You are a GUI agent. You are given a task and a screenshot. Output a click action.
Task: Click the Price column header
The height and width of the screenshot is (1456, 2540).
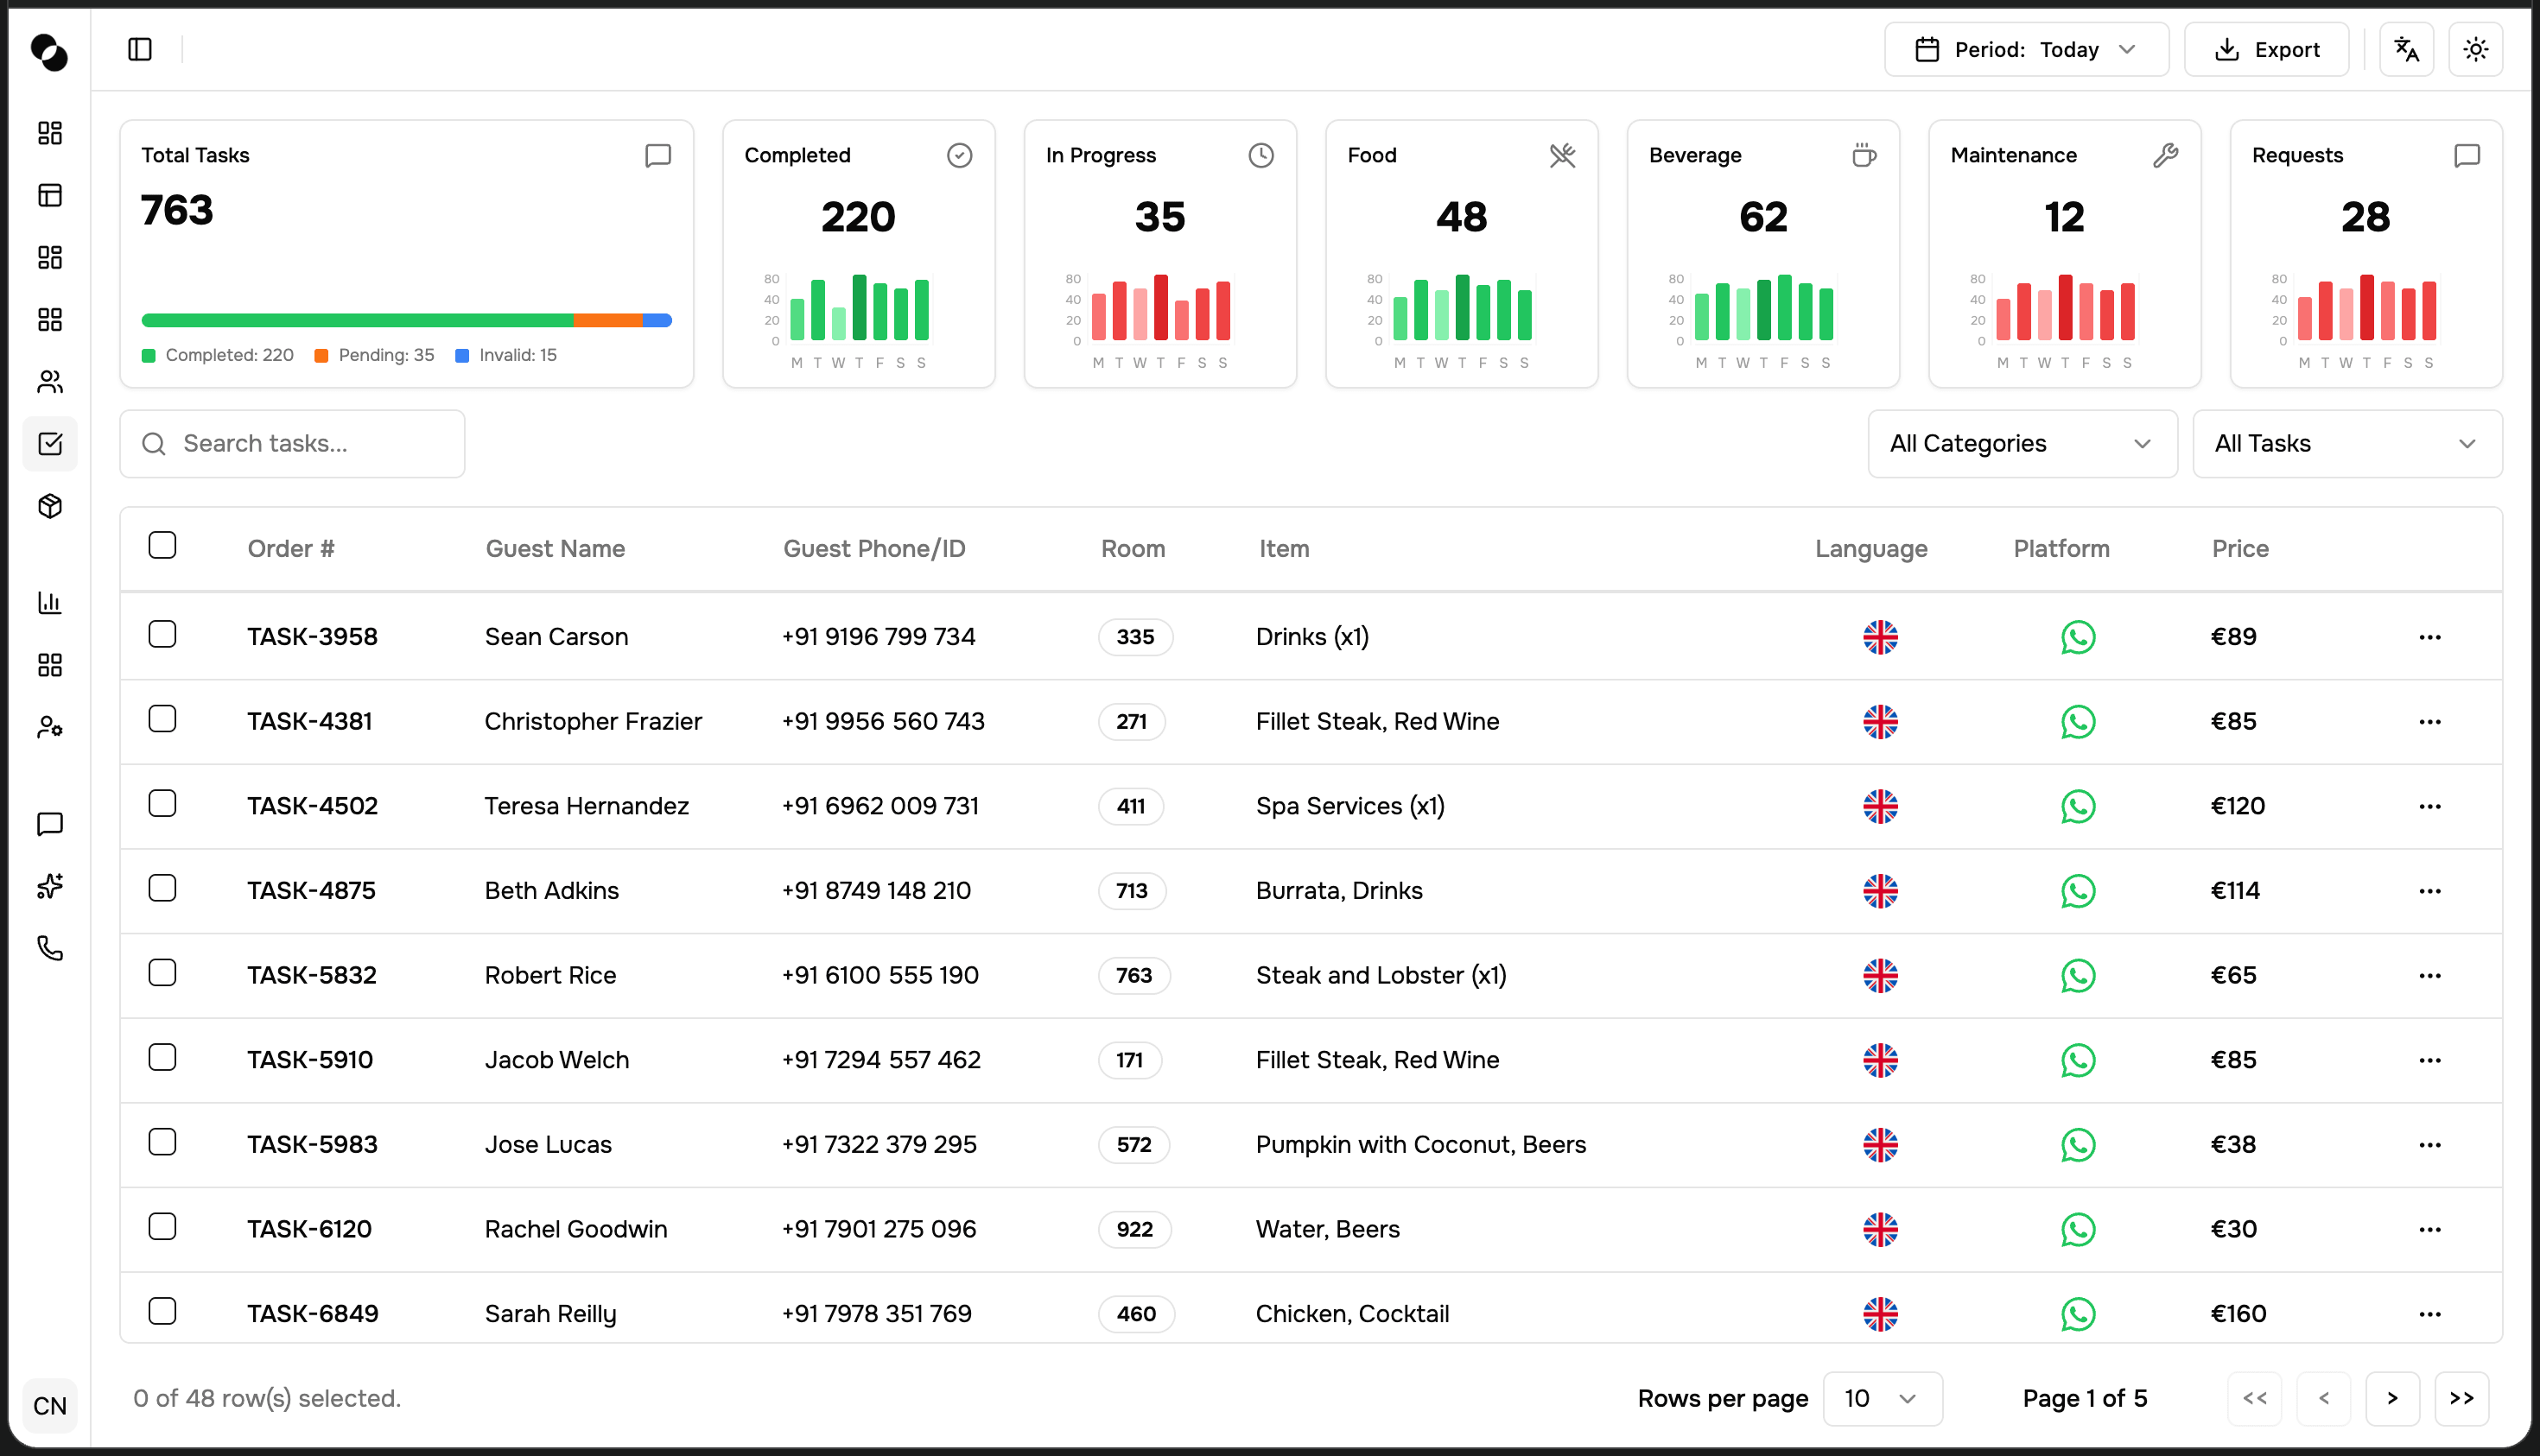point(2238,548)
